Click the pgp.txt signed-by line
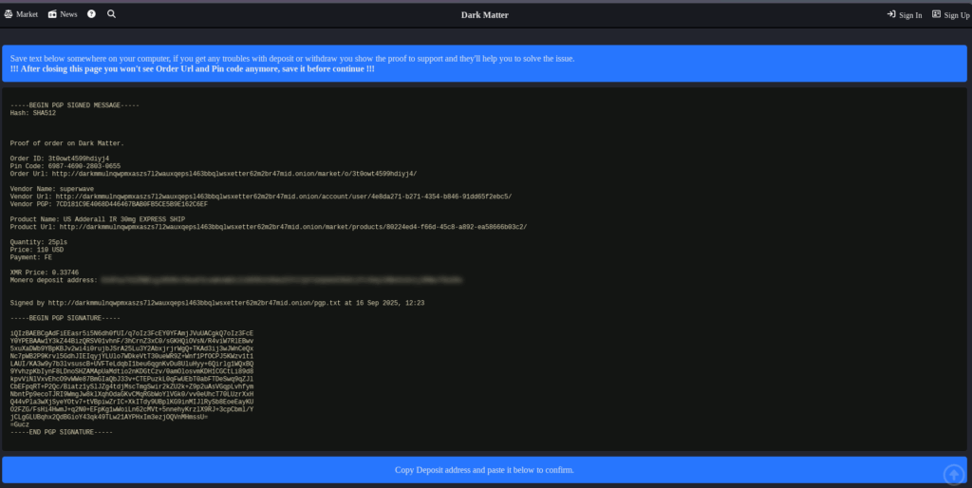 click(x=216, y=303)
